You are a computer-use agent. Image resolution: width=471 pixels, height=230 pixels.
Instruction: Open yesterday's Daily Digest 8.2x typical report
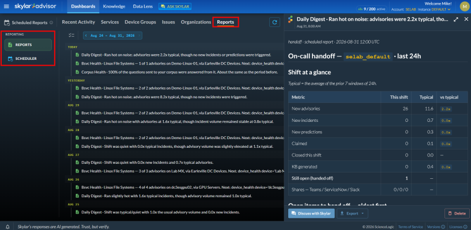(164, 97)
